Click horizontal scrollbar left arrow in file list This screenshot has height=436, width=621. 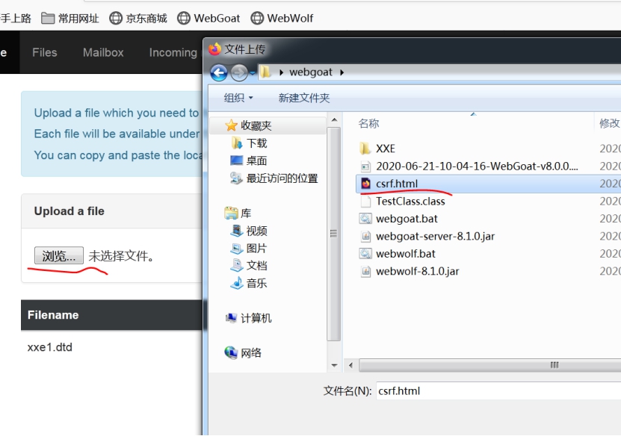351,365
